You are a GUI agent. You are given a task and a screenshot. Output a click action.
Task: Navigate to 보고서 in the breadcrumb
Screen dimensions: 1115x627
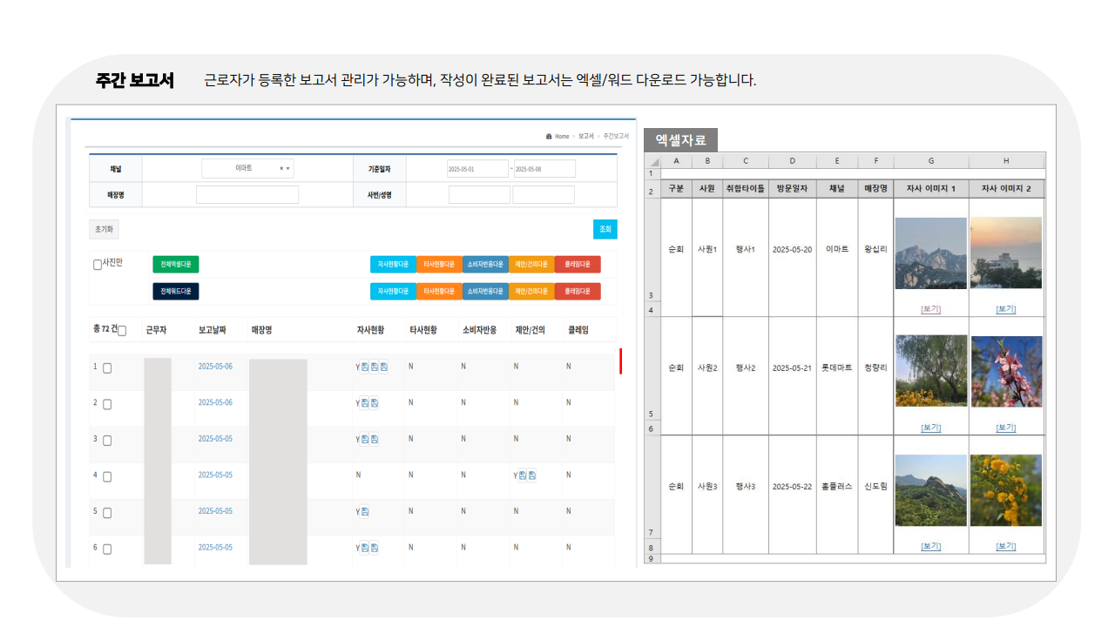coord(586,137)
